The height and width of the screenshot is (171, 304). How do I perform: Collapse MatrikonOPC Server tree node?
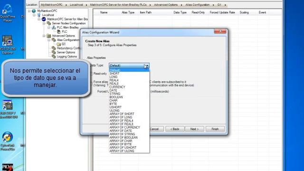pyautogui.click(x=39, y=19)
